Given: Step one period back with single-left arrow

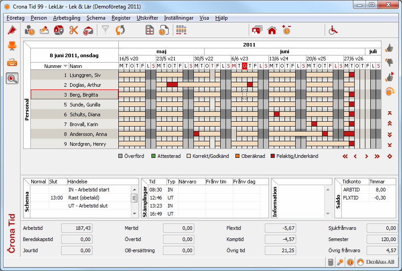Looking at the screenshot, I should point(356,156).
